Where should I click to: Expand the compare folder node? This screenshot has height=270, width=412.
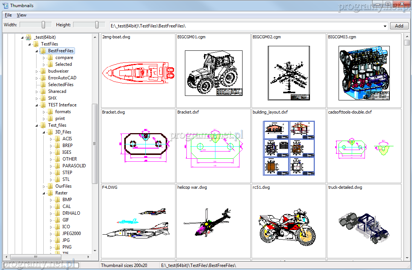pyautogui.click(x=44, y=58)
